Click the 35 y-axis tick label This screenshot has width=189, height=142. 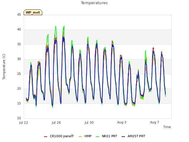(19, 44)
